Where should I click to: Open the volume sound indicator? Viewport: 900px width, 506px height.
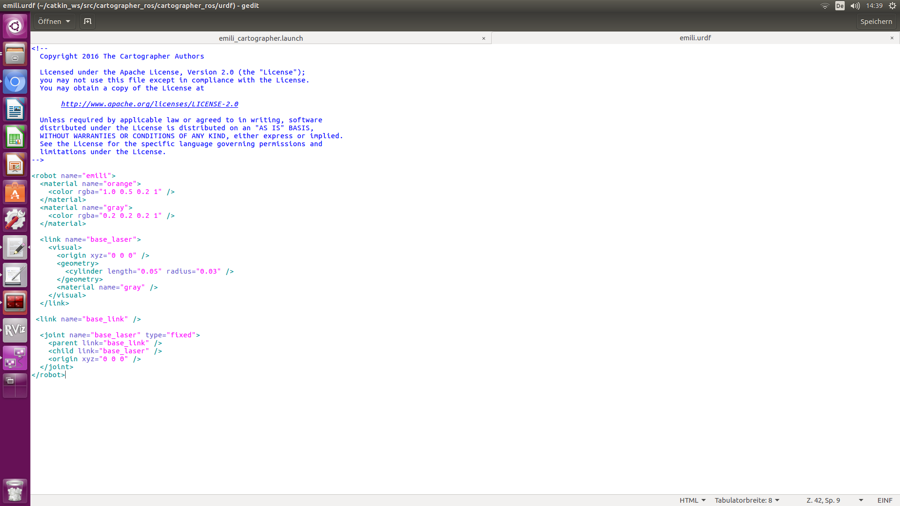click(x=855, y=6)
